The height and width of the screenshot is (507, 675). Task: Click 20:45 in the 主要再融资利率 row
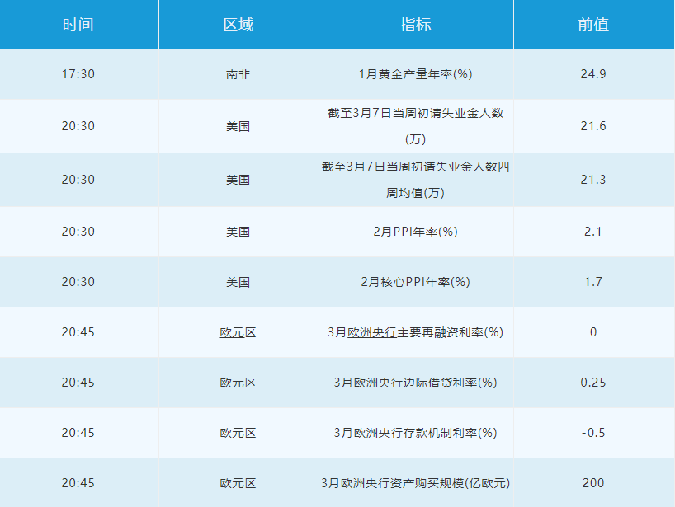pos(78,332)
